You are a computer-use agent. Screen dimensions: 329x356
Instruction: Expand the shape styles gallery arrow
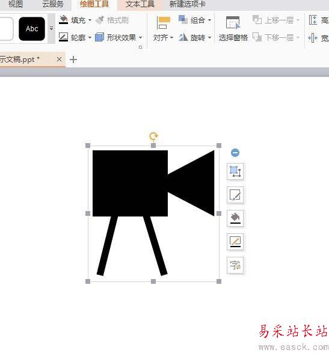point(51,28)
